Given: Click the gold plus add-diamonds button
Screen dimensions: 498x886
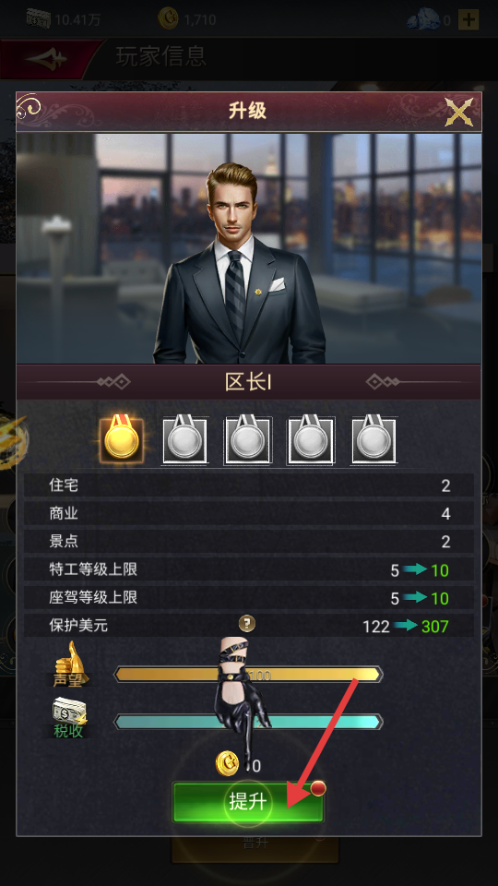Looking at the screenshot, I should pyautogui.click(x=468, y=20).
